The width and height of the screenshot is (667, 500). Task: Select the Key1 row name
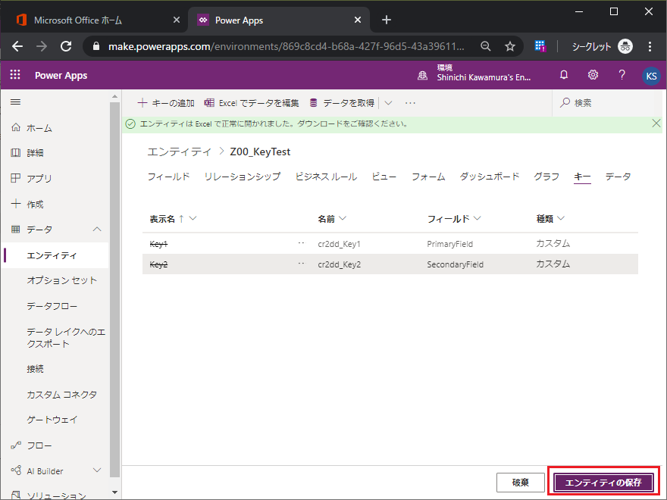[158, 244]
